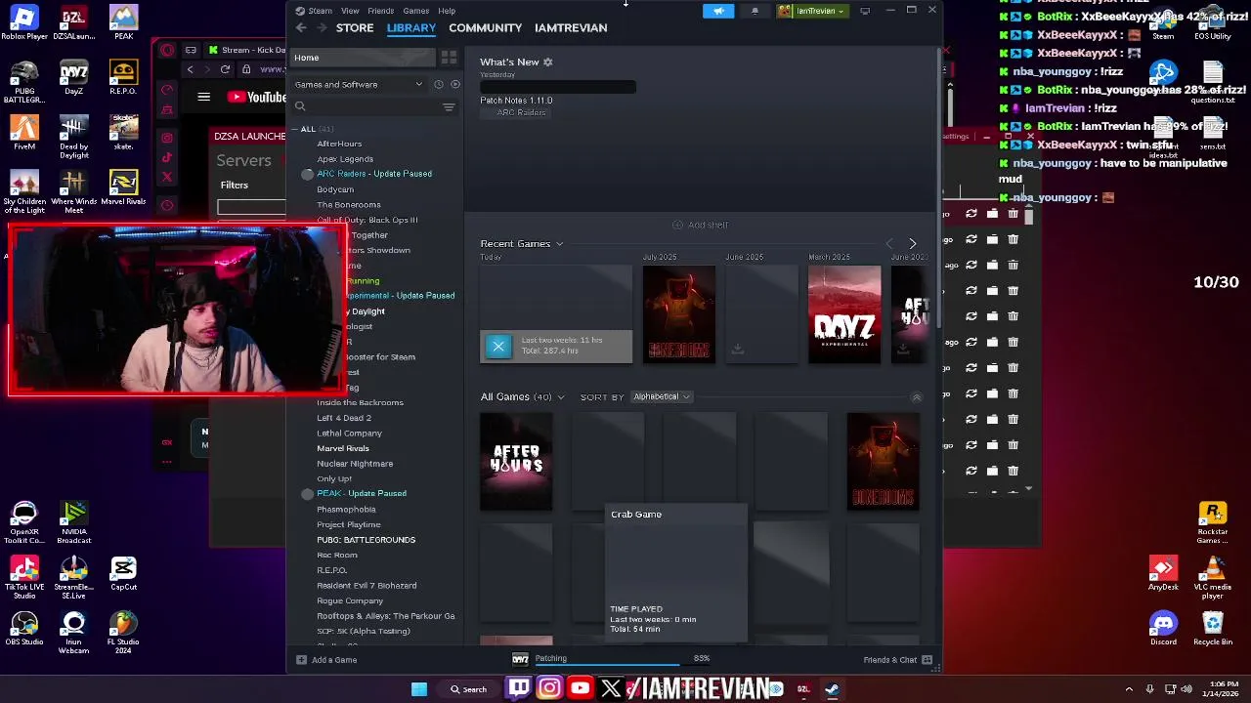This screenshot has height=703, width=1251.
Task: Show hidden system tray icons
Action: [1129, 689]
